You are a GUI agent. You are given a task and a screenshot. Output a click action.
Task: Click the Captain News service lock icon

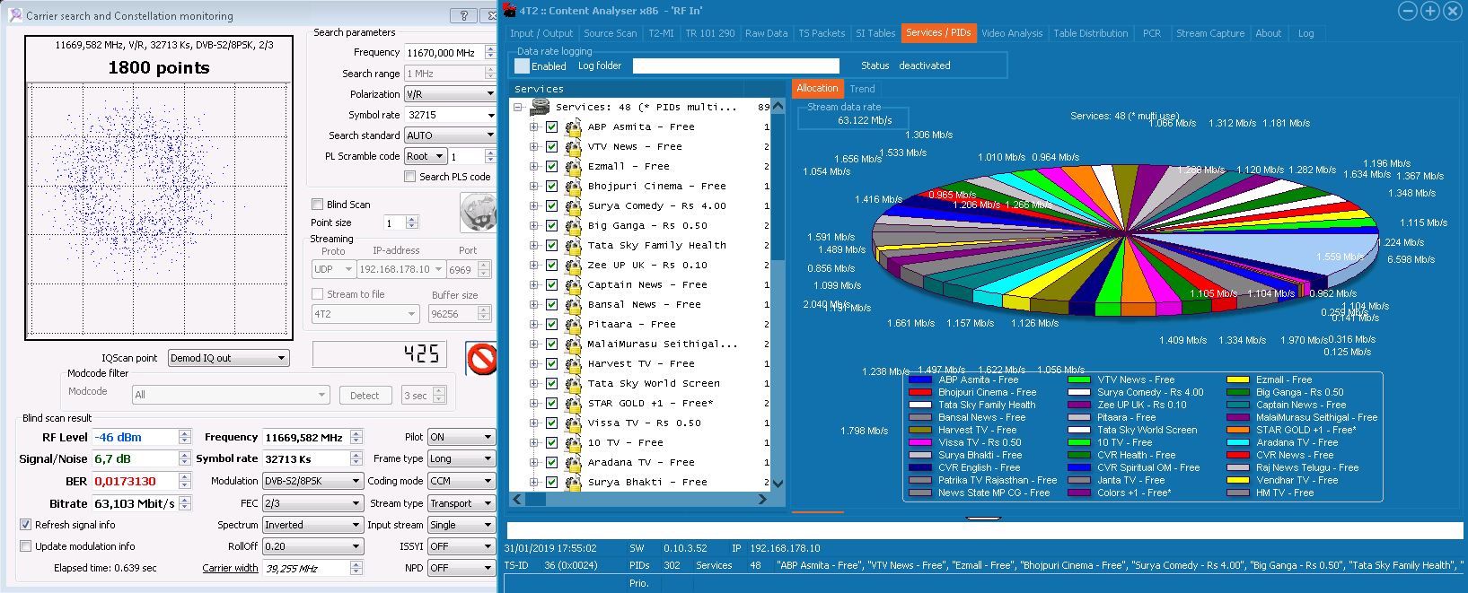coord(573,285)
